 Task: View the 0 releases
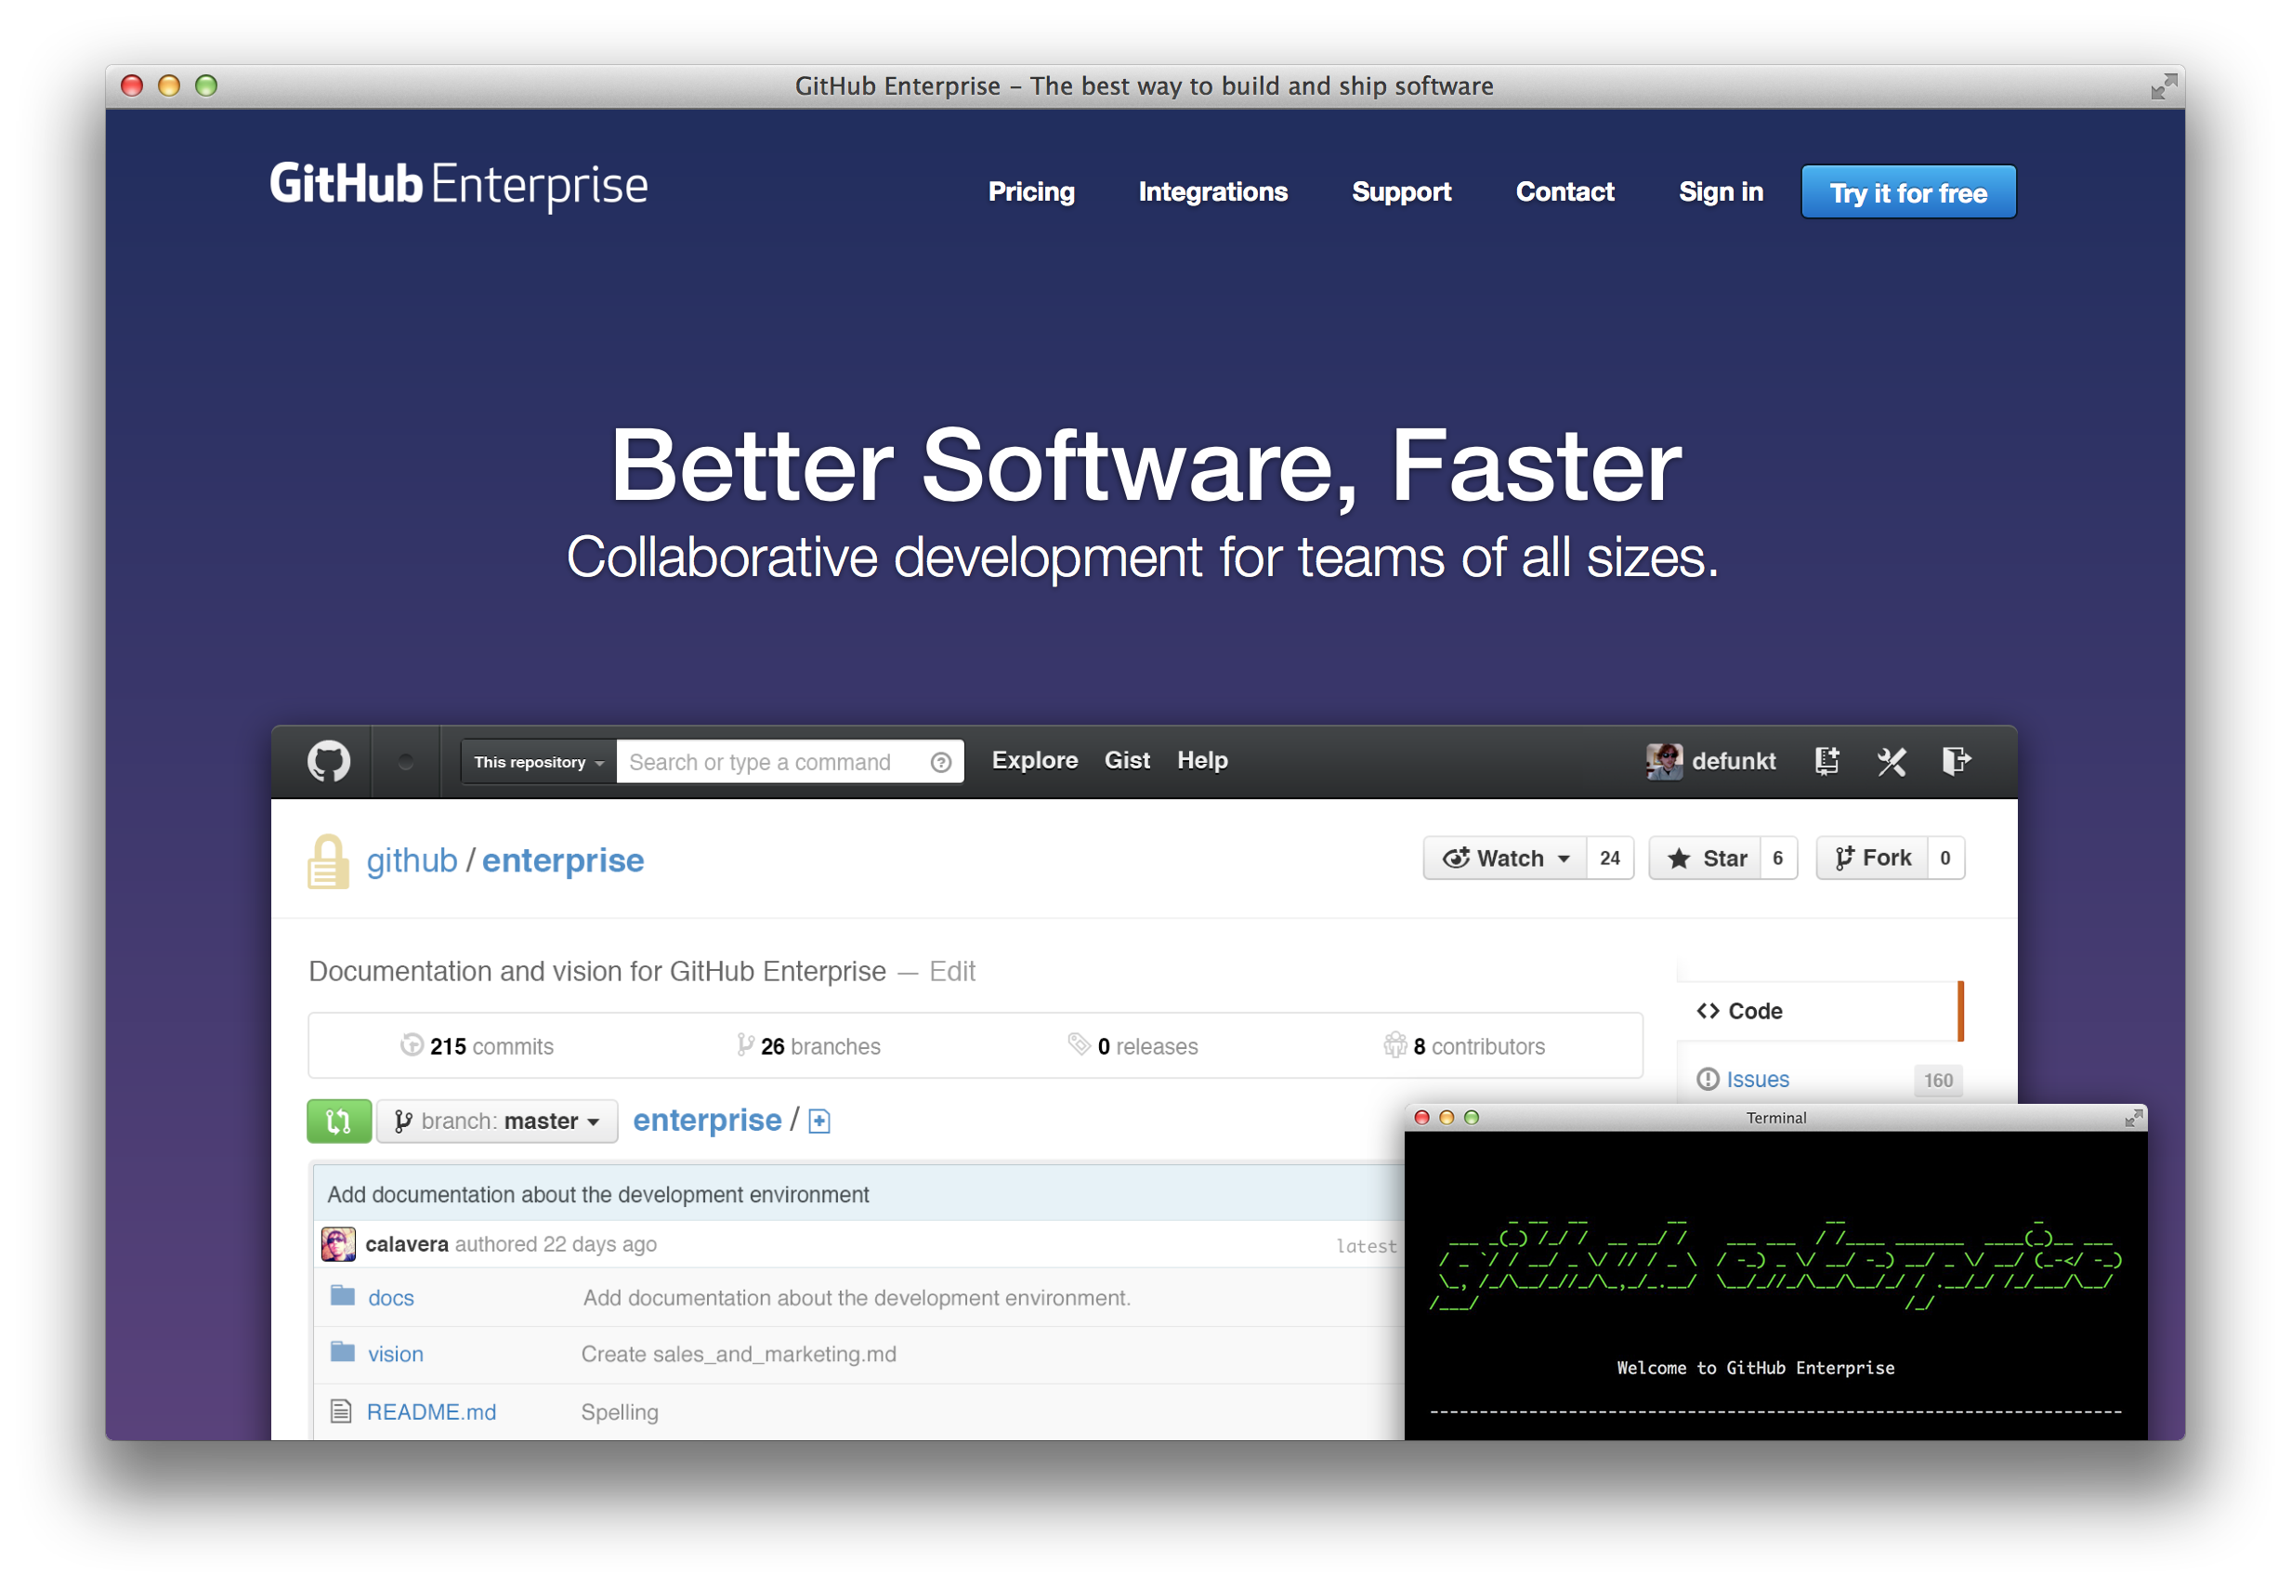pos(1133,1046)
